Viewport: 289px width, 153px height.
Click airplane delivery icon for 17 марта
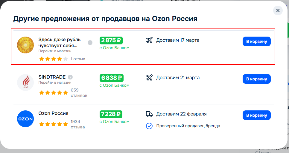(149, 40)
